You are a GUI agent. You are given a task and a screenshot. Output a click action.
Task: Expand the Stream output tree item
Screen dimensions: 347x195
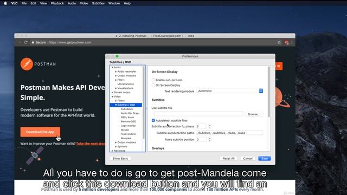point(112,92)
